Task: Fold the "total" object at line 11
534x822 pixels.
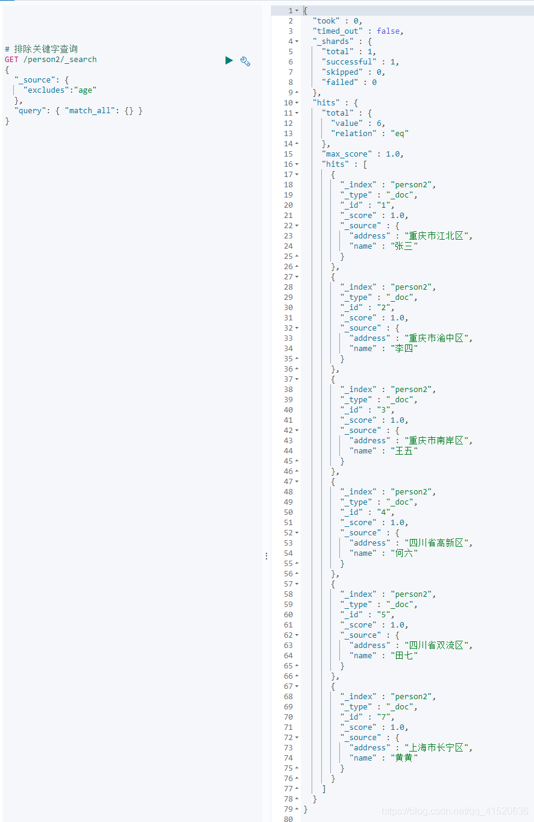Action: [x=297, y=113]
